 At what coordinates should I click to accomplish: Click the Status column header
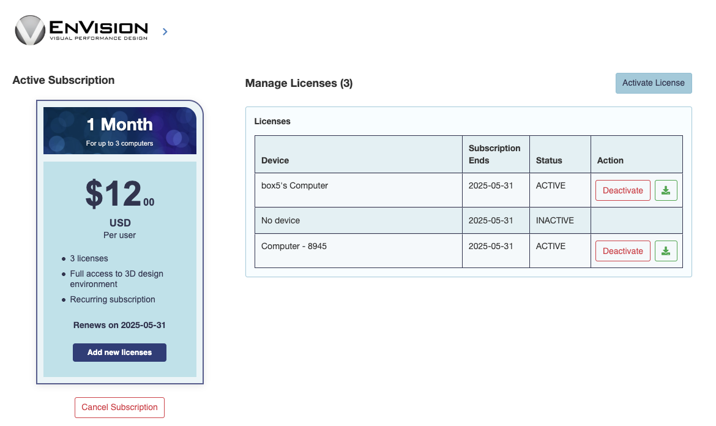(548, 160)
